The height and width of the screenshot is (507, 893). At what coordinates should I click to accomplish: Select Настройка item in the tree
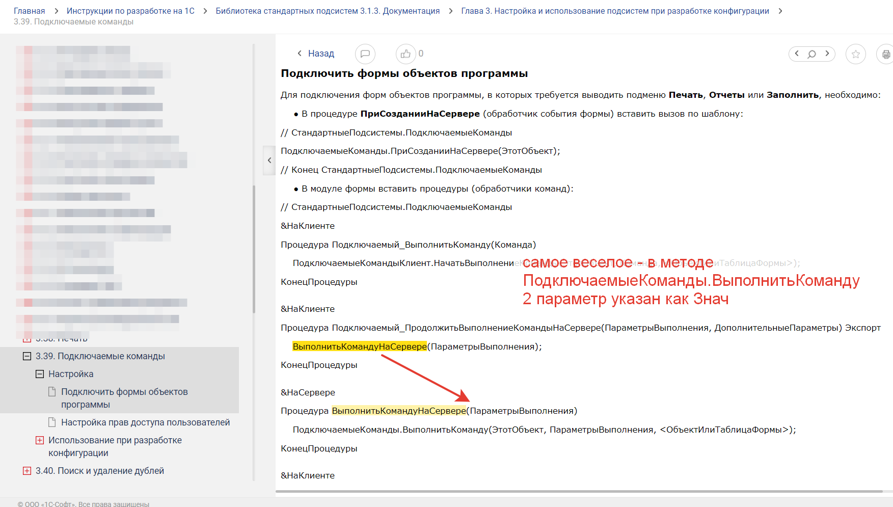coord(71,374)
